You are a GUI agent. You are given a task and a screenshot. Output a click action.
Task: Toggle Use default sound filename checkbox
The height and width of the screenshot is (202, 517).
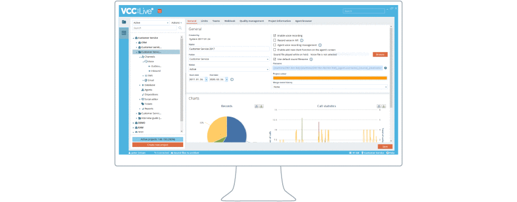(x=274, y=59)
